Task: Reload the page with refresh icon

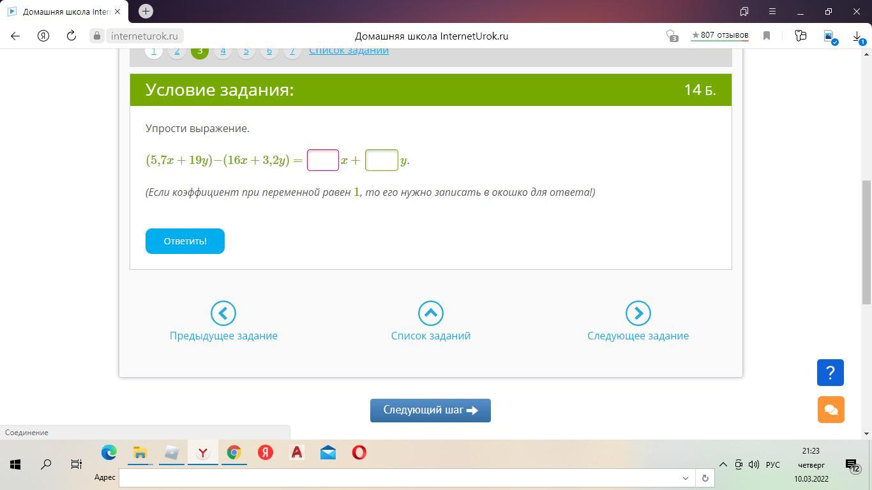Action: click(71, 36)
